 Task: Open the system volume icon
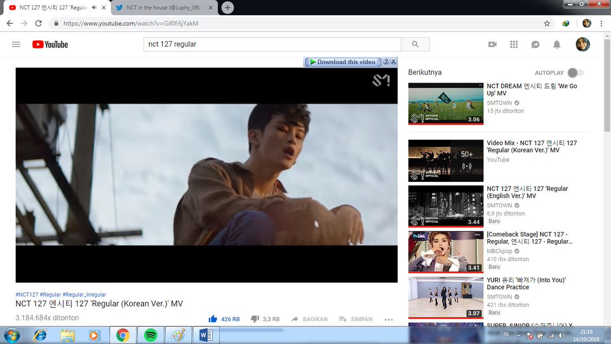click(x=562, y=335)
